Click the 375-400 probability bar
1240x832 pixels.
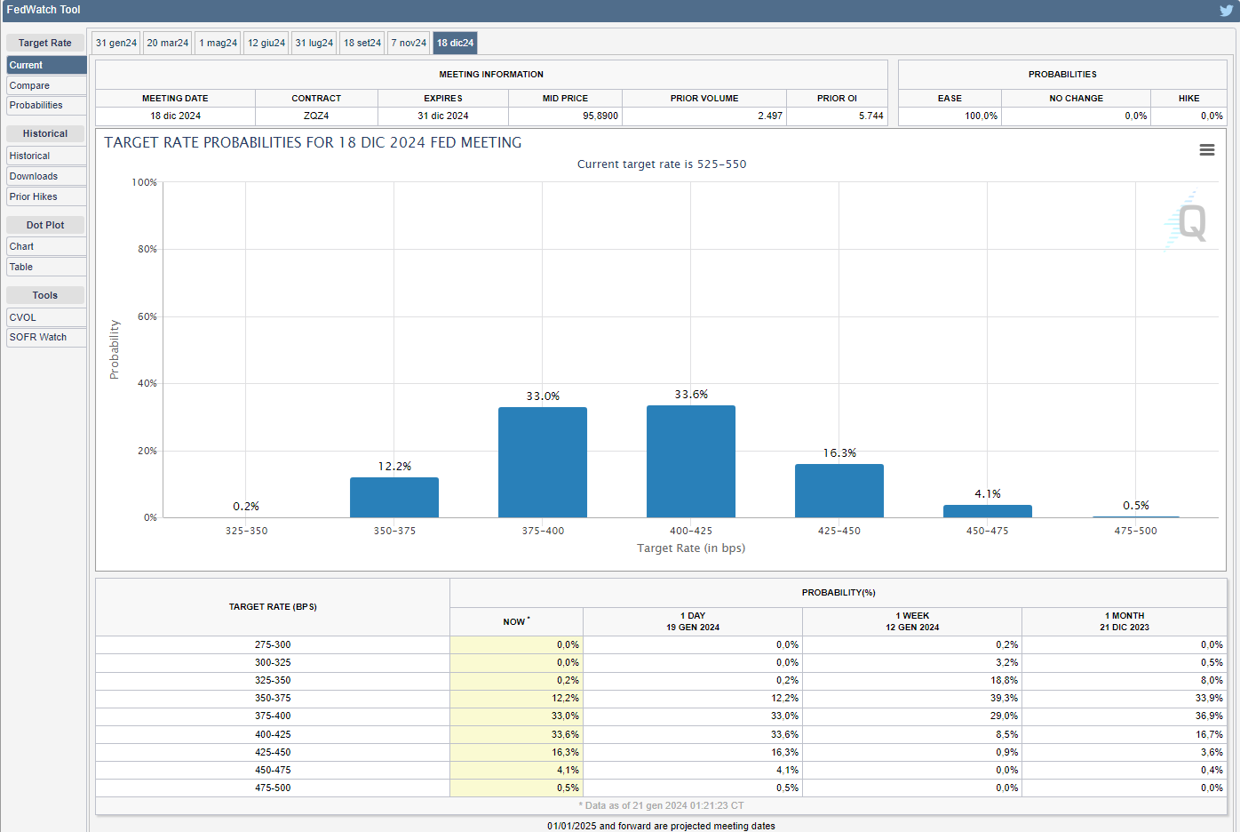543,462
